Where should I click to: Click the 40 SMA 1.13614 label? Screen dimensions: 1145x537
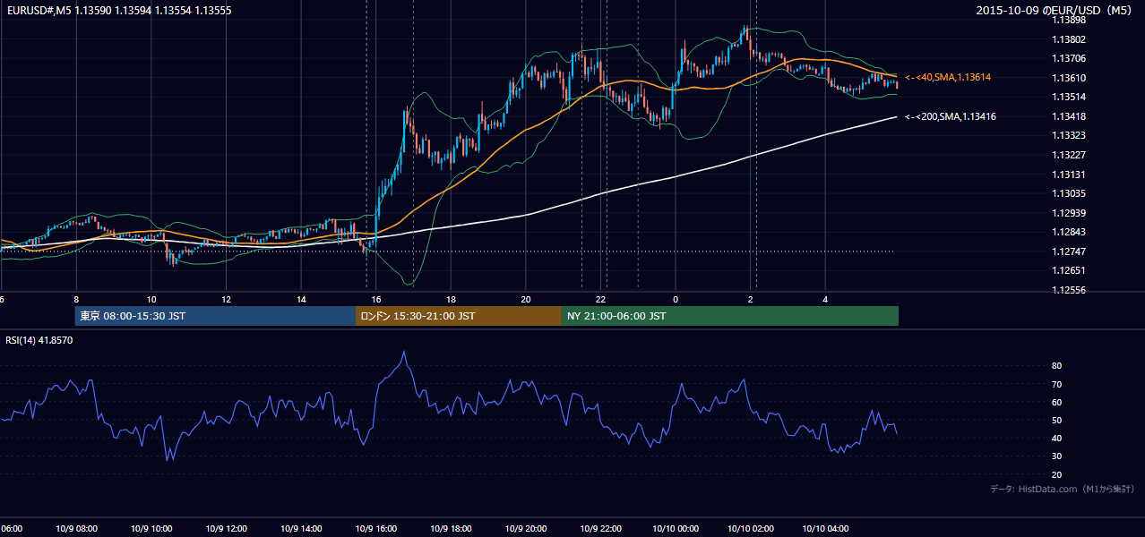(948, 78)
